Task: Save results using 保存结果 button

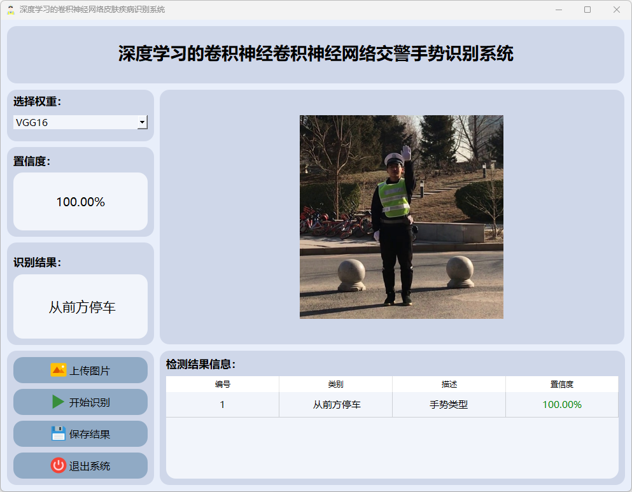Action: [x=80, y=433]
